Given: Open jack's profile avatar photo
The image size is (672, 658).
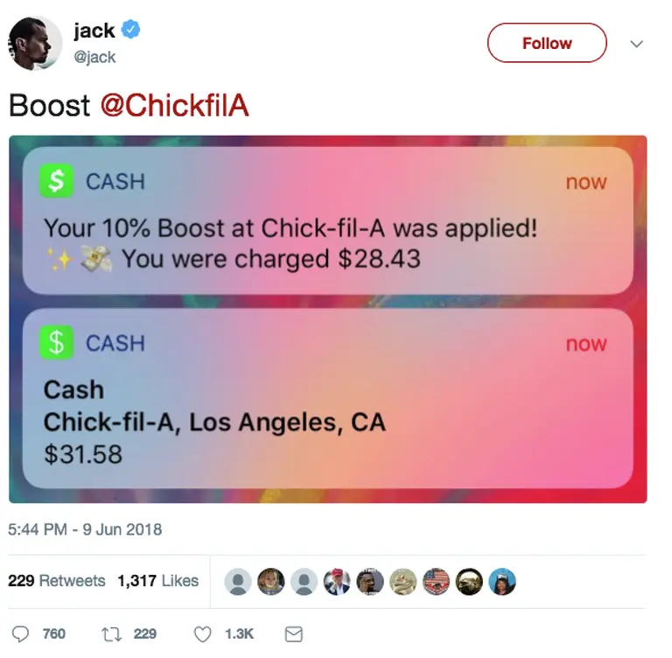Looking at the screenshot, I should pyautogui.click(x=35, y=43).
